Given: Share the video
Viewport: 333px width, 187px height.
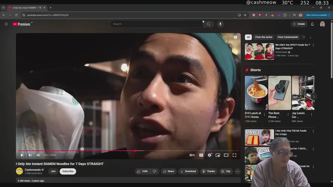Looking at the screenshot, I should 168,171.
